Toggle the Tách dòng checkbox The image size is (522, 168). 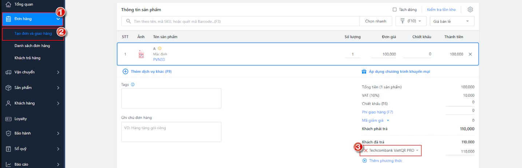(395, 9)
